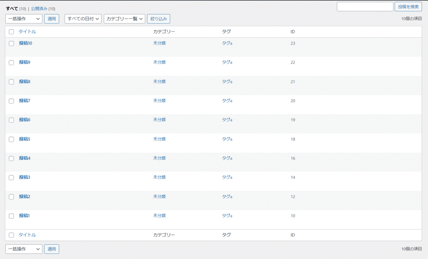Open the post titled 投稿1
Screen dimensions: 428x259
coord(25,216)
